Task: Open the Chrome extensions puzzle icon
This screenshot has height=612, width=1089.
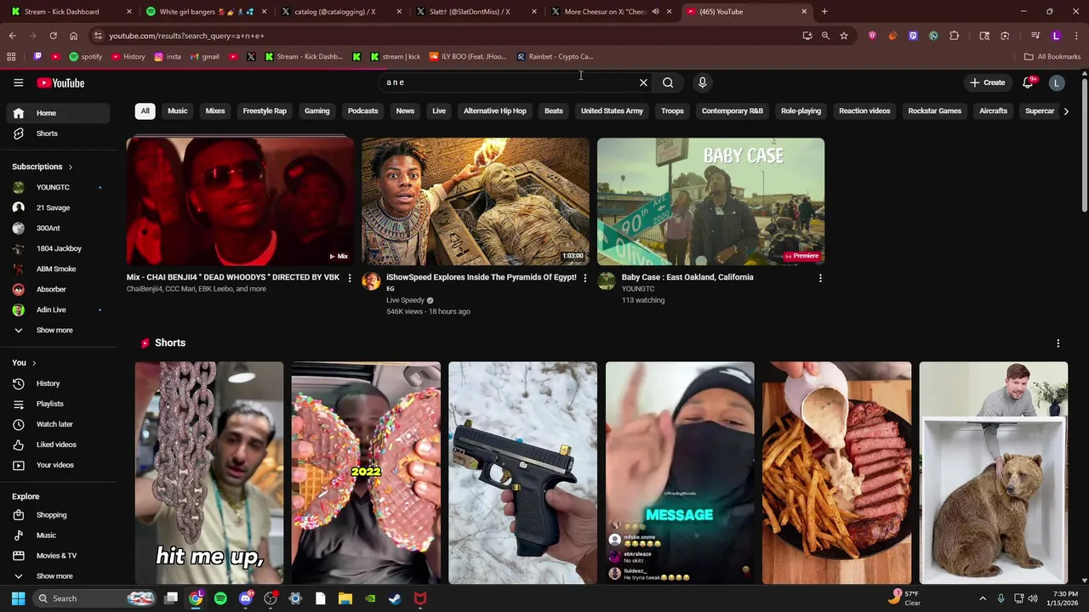Action: (954, 36)
